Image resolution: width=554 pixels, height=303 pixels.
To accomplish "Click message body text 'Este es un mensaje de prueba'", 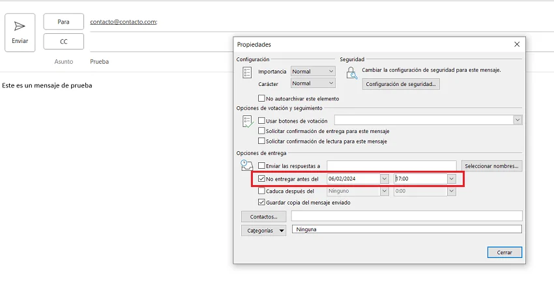I will [x=47, y=85].
